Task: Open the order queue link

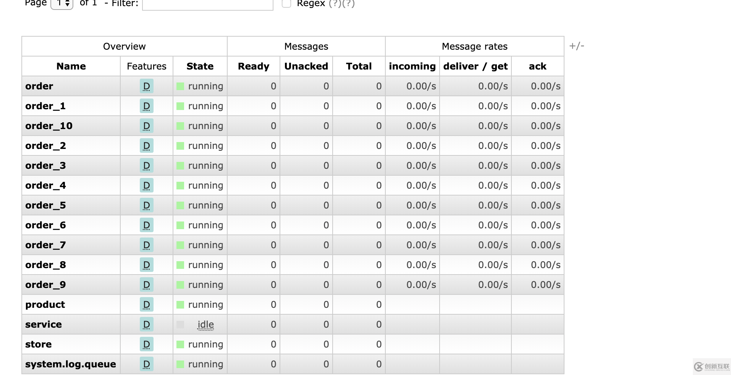Action: [x=39, y=86]
